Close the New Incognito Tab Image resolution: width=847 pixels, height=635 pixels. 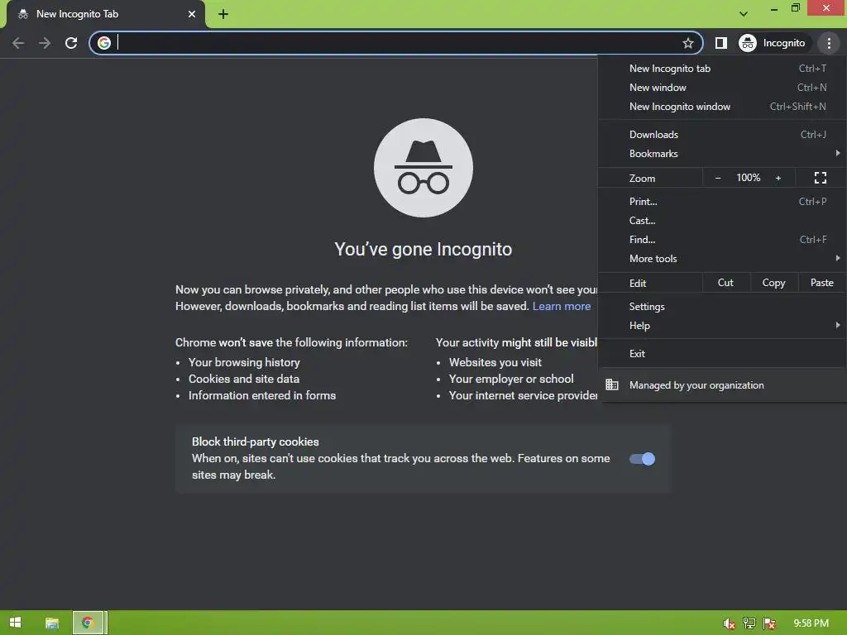tap(192, 14)
